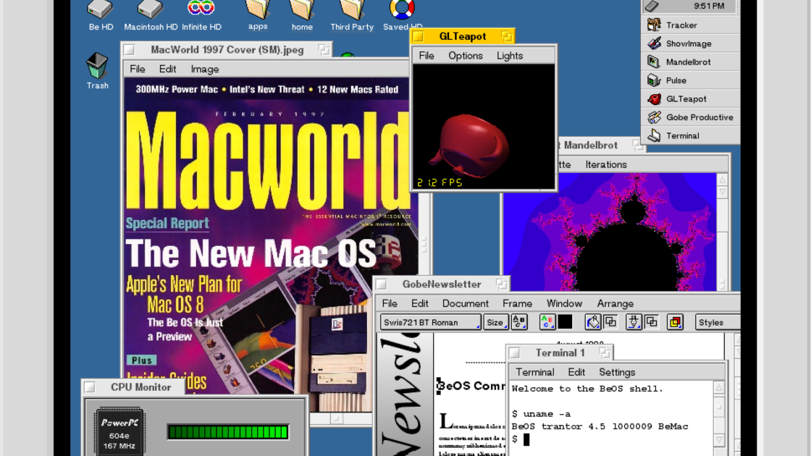Select Mandelbrot entry in the Deskbar

pos(691,62)
